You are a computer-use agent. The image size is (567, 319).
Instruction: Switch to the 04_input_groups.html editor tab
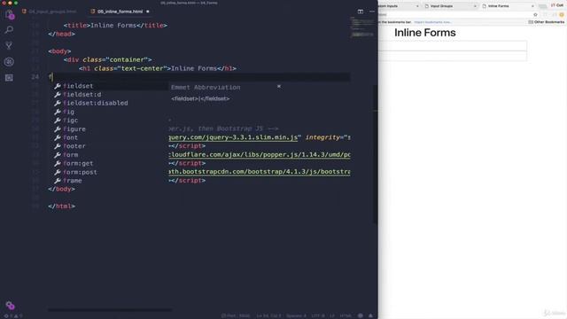50,12
